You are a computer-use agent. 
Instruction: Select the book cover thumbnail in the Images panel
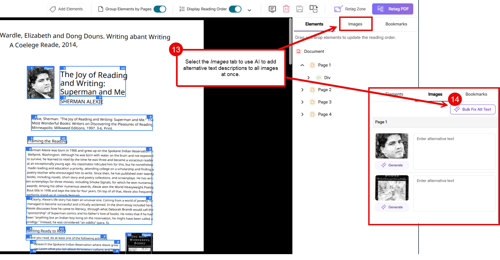click(x=392, y=188)
